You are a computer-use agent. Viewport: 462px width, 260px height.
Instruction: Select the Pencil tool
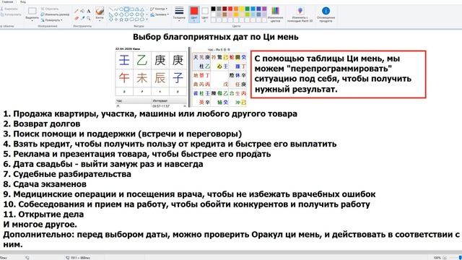click(77, 11)
